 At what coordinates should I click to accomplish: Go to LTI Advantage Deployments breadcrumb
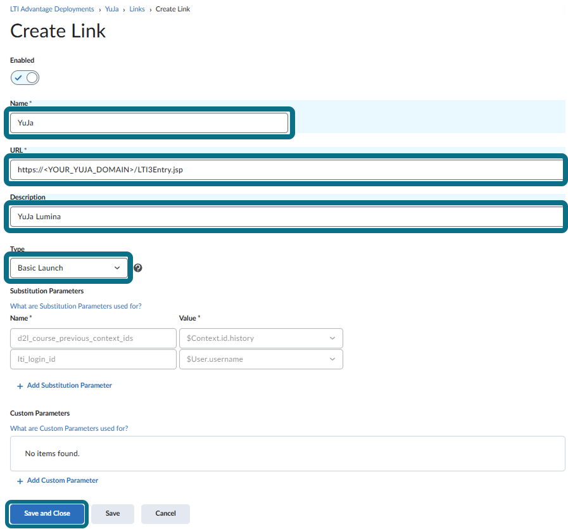(x=52, y=9)
